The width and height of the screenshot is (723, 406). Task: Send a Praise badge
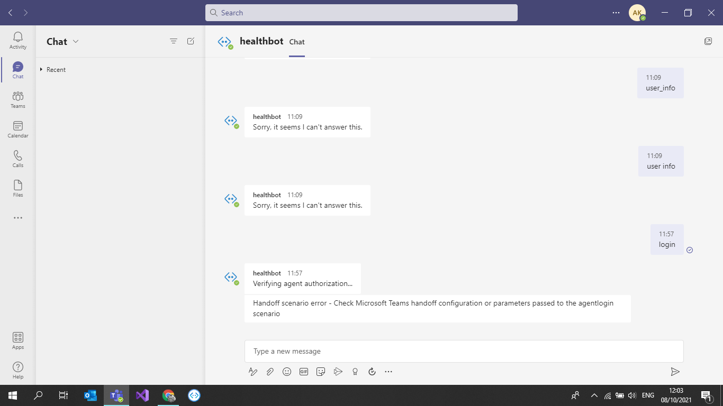pyautogui.click(x=355, y=372)
